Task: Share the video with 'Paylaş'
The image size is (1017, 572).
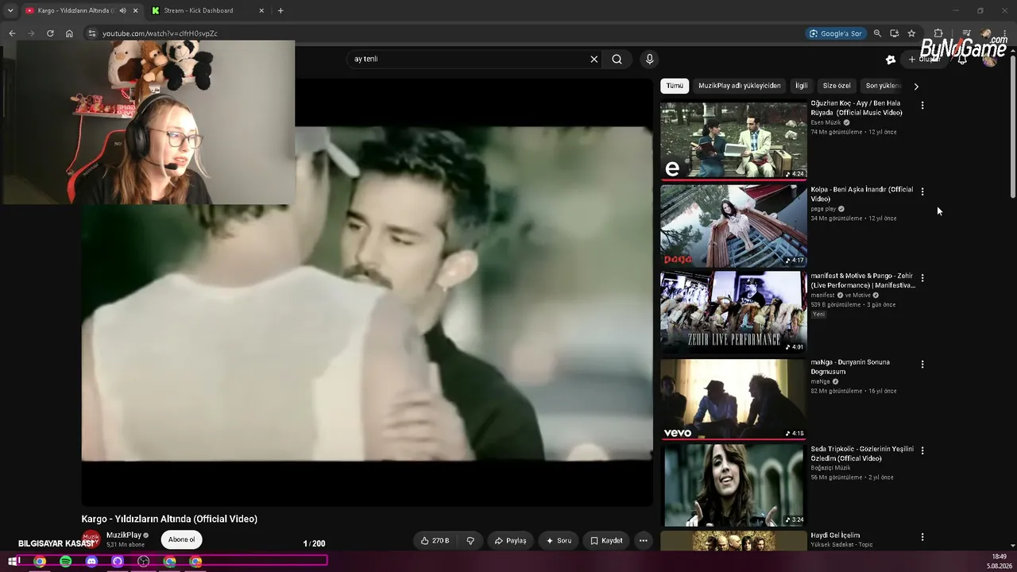Action: (510, 541)
